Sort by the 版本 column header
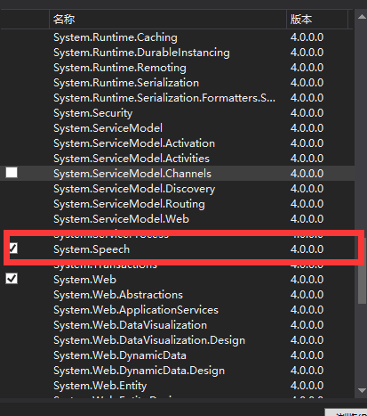The height and width of the screenshot is (416, 367). [x=317, y=20]
